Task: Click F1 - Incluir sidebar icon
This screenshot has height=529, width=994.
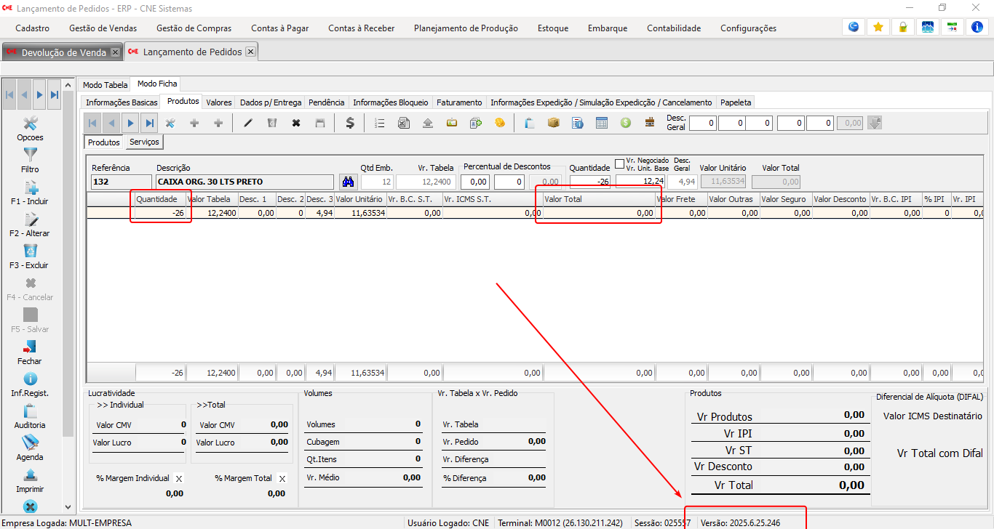Action: (31, 188)
